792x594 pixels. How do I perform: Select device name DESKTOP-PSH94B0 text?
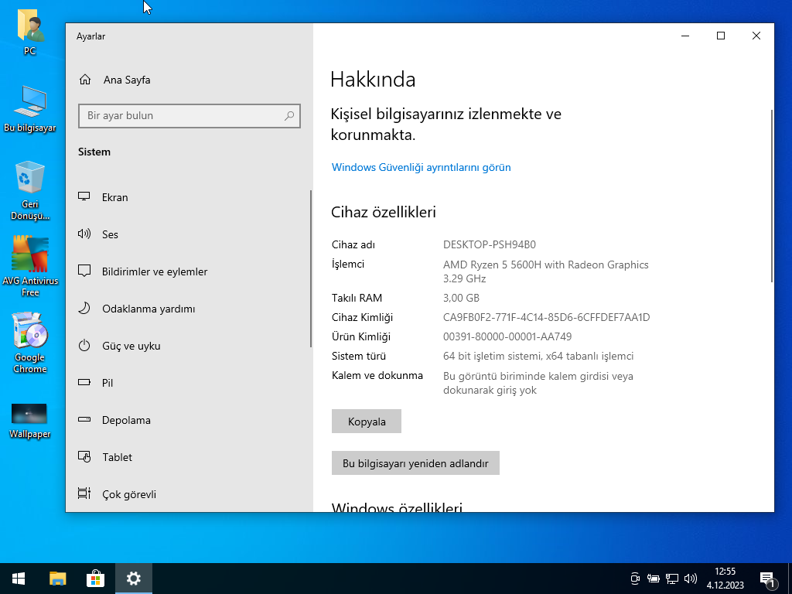[x=489, y=244]
